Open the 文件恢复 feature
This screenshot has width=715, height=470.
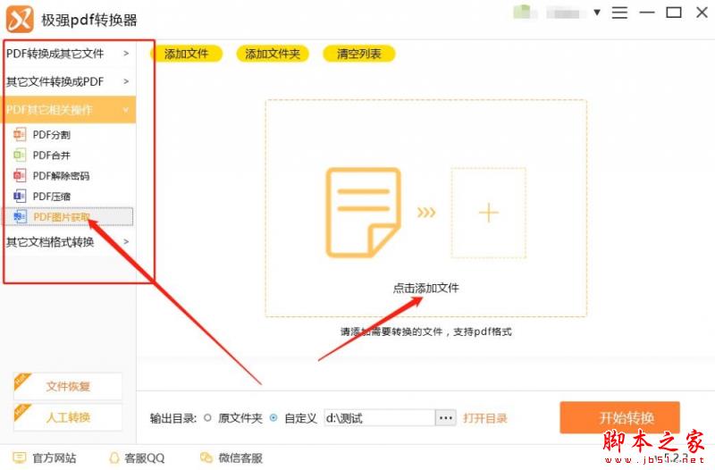pyautogui.click(x=68, y=386)
